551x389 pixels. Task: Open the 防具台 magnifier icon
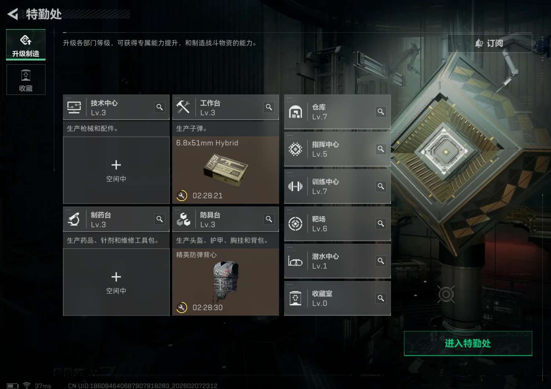(269, 219)
